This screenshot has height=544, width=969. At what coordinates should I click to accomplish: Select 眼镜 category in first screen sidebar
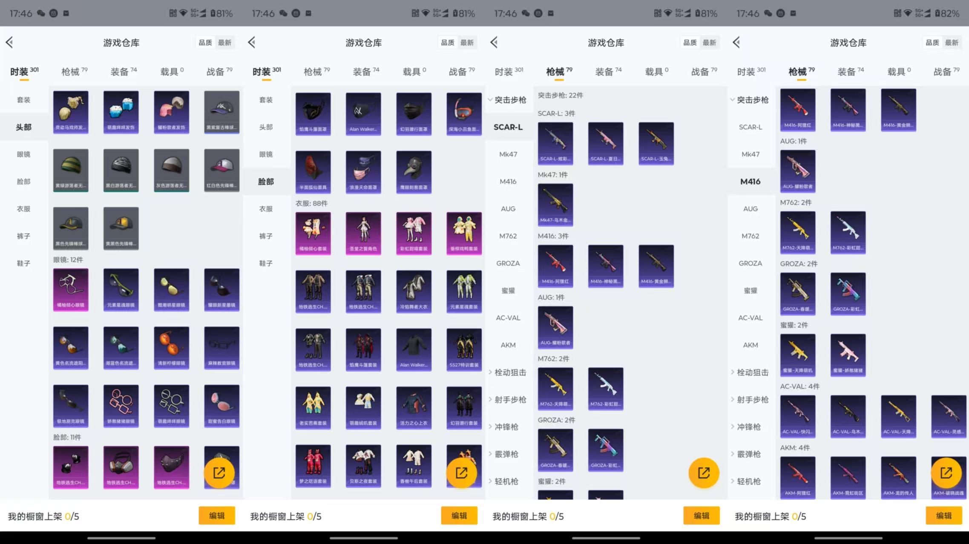pyautogui.click(x=24, y=154)
